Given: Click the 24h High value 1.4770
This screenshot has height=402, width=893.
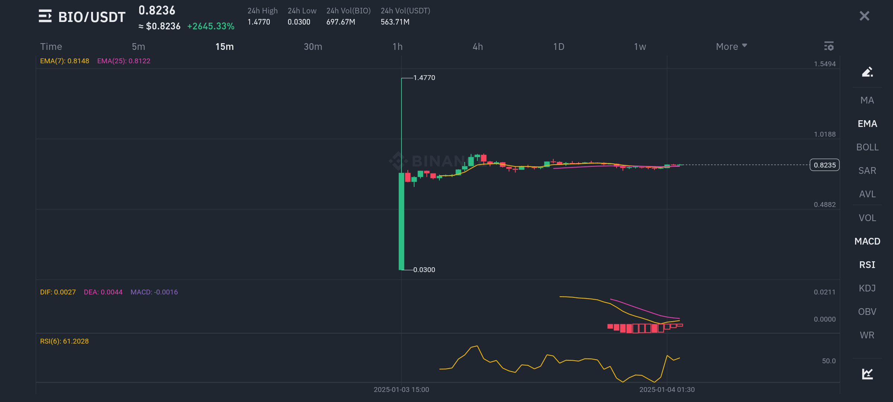Looking at the screenshot, I should (x=259, y=22).
